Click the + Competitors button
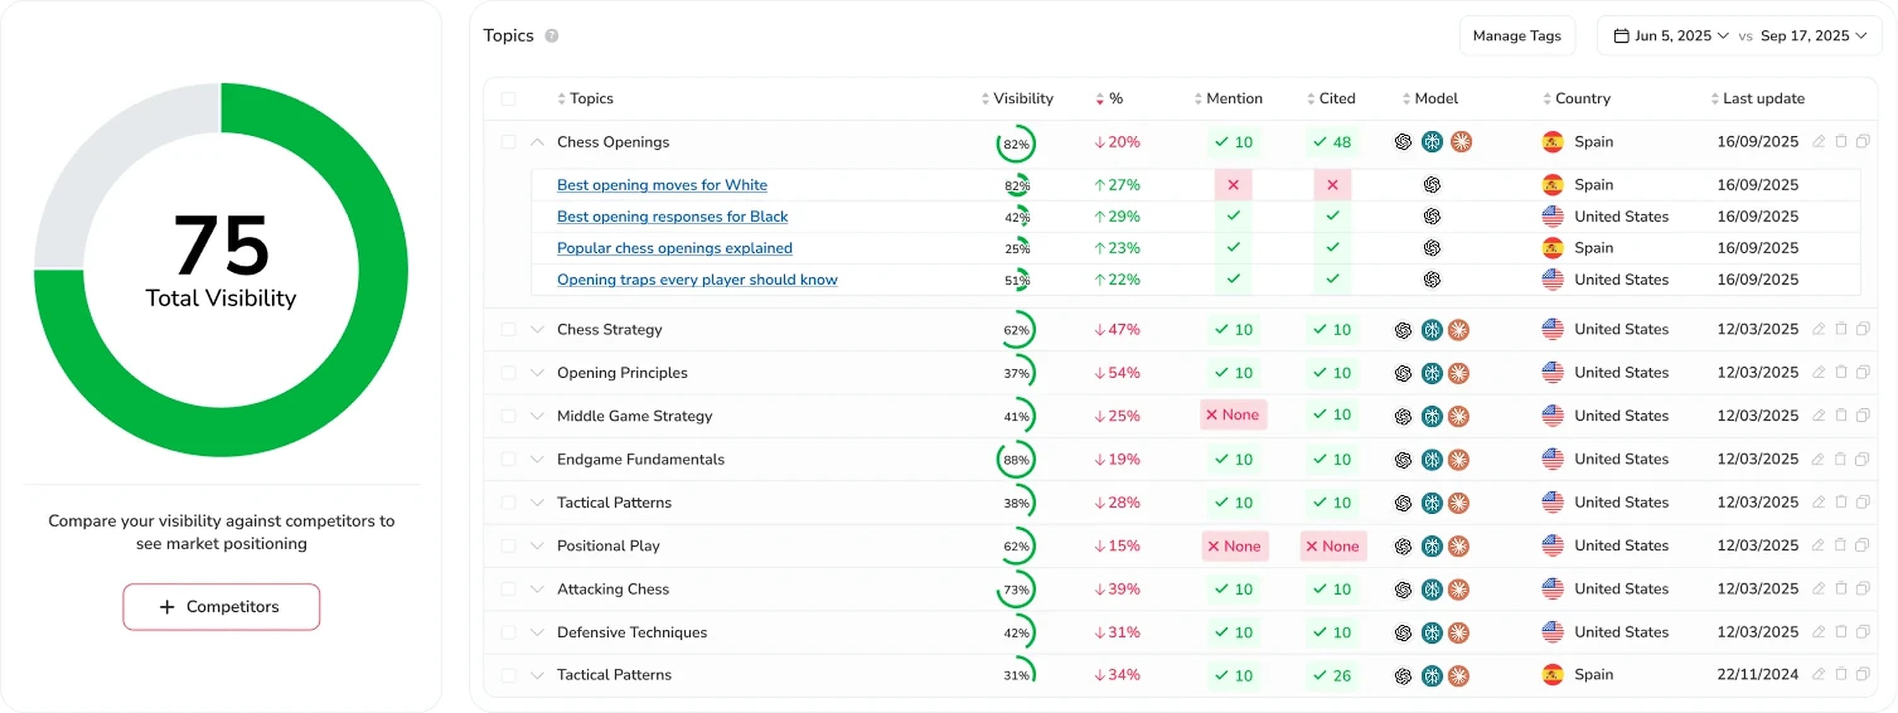This screenshot has height=713, width=1898. (221, 607)
